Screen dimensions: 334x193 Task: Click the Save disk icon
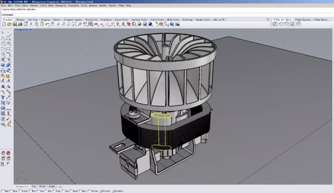pos(14,24)
